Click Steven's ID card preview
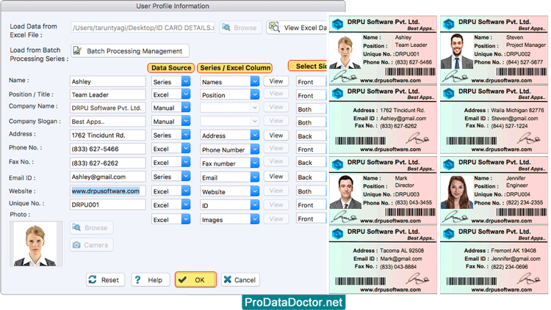The width and height of the screenshot is (551, 310). point(494,50)
